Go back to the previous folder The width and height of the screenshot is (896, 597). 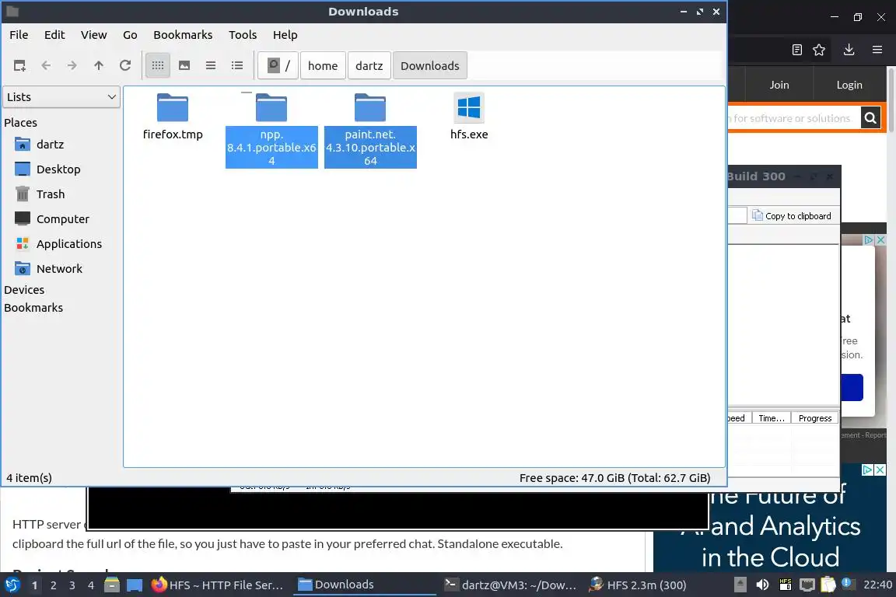click(47, 66)
